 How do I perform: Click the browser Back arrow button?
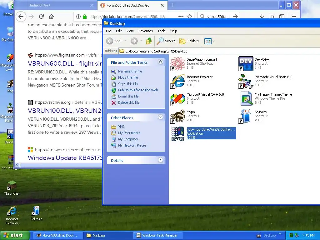[x=21, y=17]
